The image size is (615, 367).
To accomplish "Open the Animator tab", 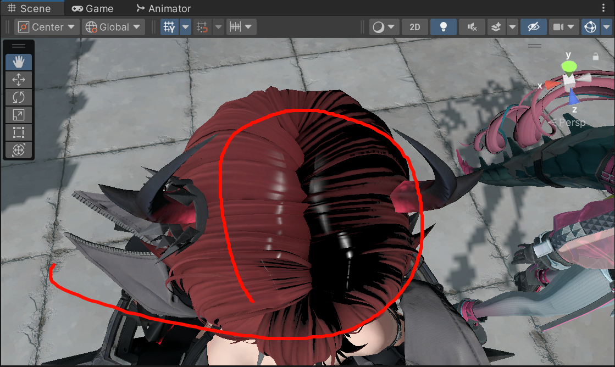I will tap(163, 8).
